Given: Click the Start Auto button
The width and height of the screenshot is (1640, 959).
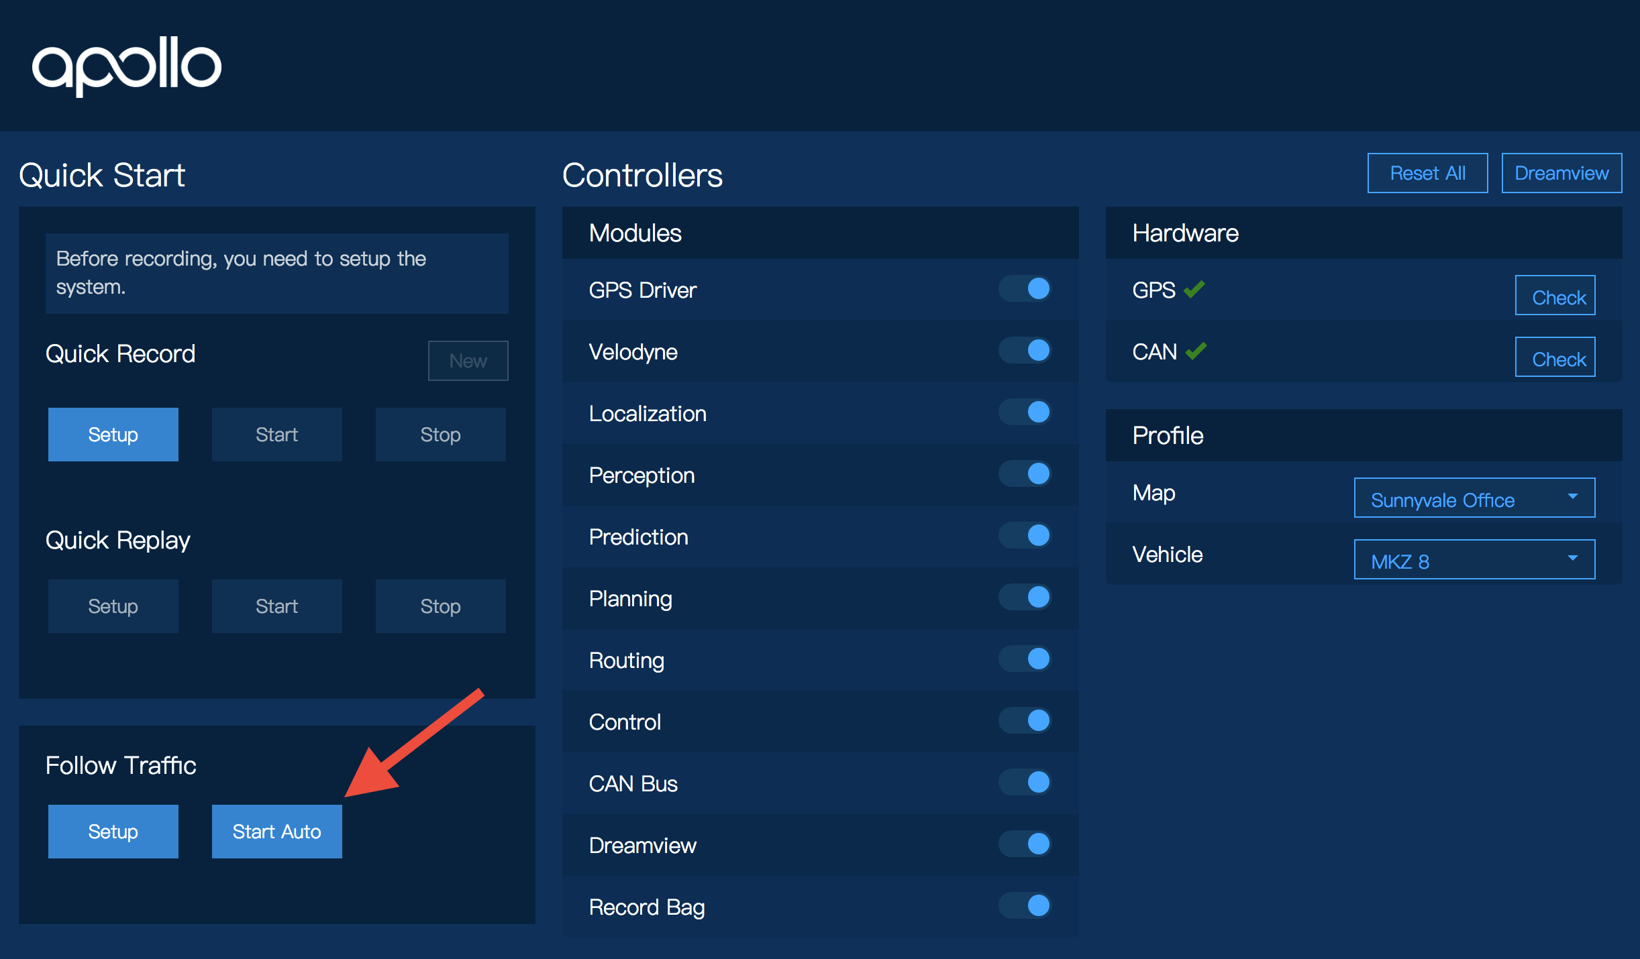Looking at the screenshot, I should (278, 830).
